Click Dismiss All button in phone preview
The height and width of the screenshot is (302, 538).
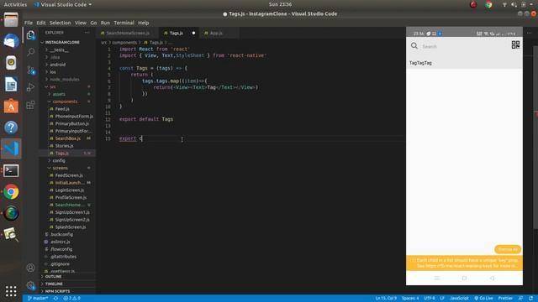point(508,249)
